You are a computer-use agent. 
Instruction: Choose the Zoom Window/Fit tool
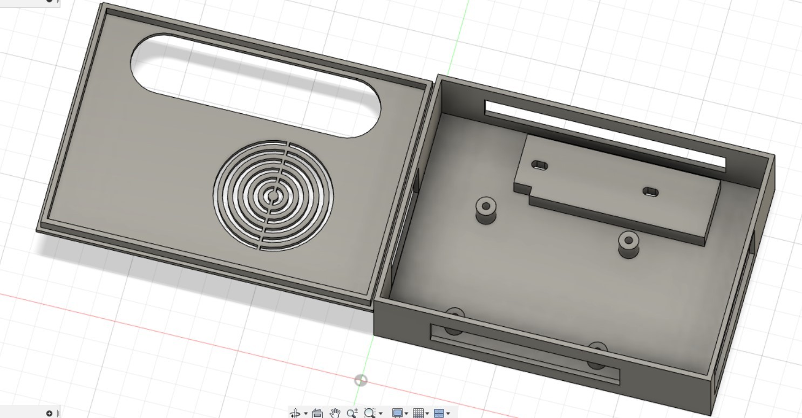[369, 414]
